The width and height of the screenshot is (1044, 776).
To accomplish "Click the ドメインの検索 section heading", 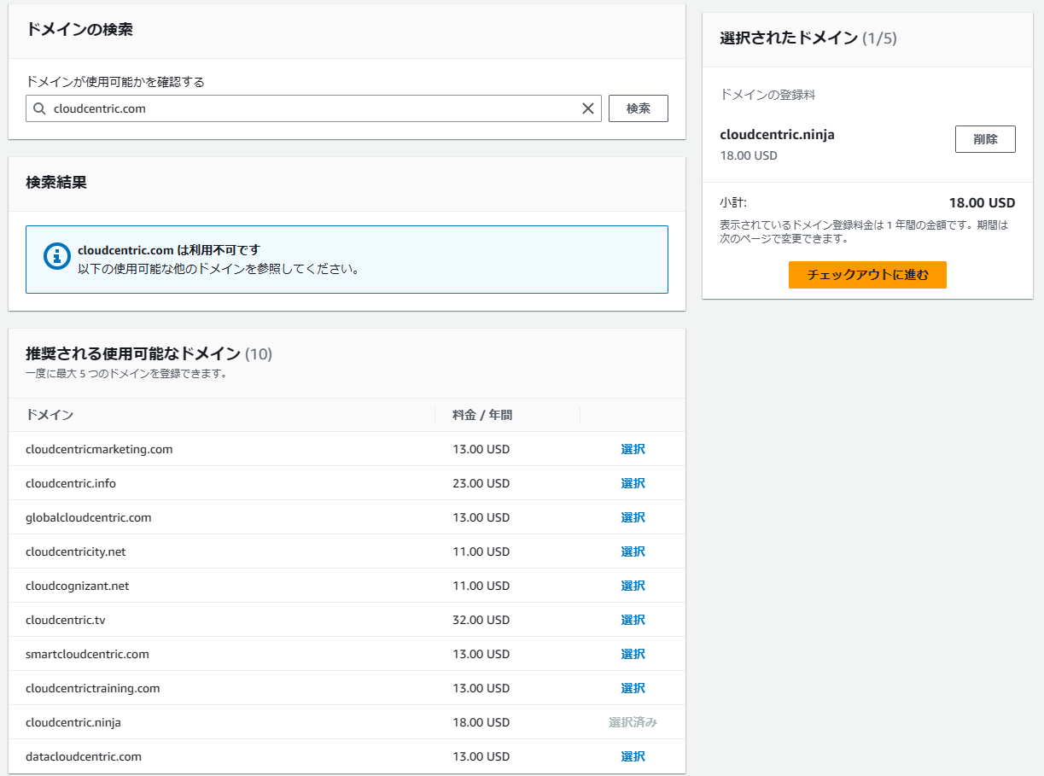I will pos(79,30).
